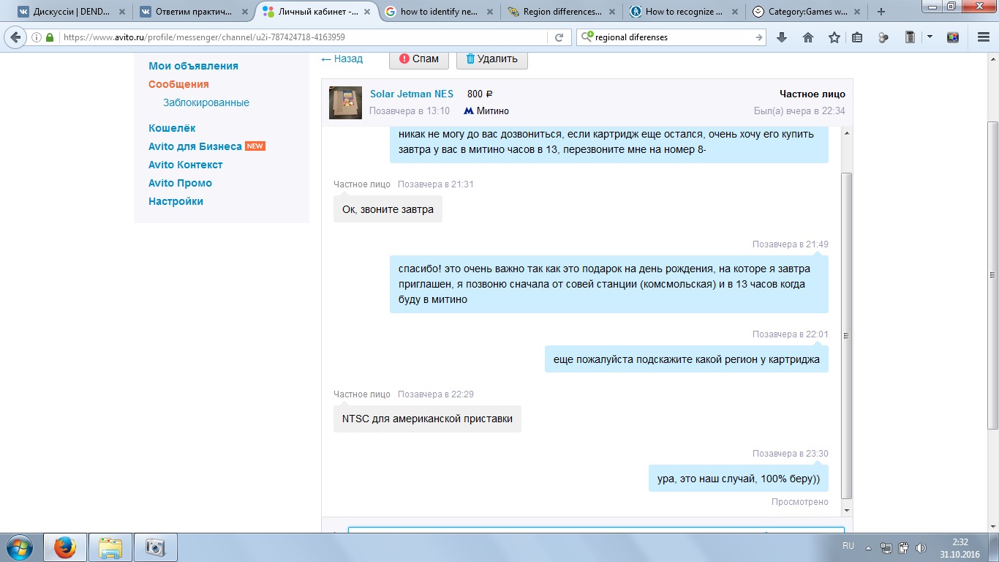This screenshot has width=999, height=562.
Task: Open search engine selector in search bar
Action: point(587,37)
